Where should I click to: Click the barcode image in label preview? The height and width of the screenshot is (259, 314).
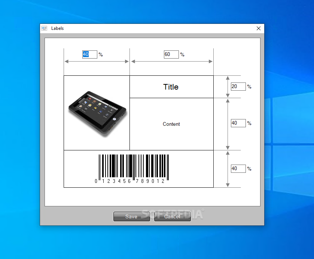tap(132, 169)
